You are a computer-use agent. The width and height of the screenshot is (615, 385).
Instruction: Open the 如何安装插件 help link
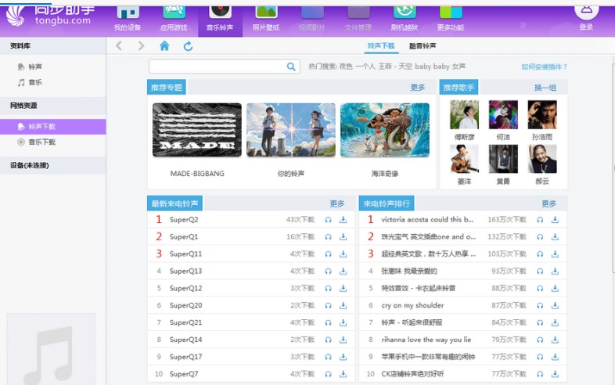pyautogui.click(x=544, y=67)
